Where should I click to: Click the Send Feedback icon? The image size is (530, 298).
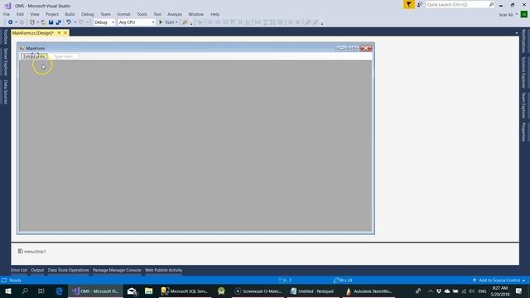click(x=420, y=4)
